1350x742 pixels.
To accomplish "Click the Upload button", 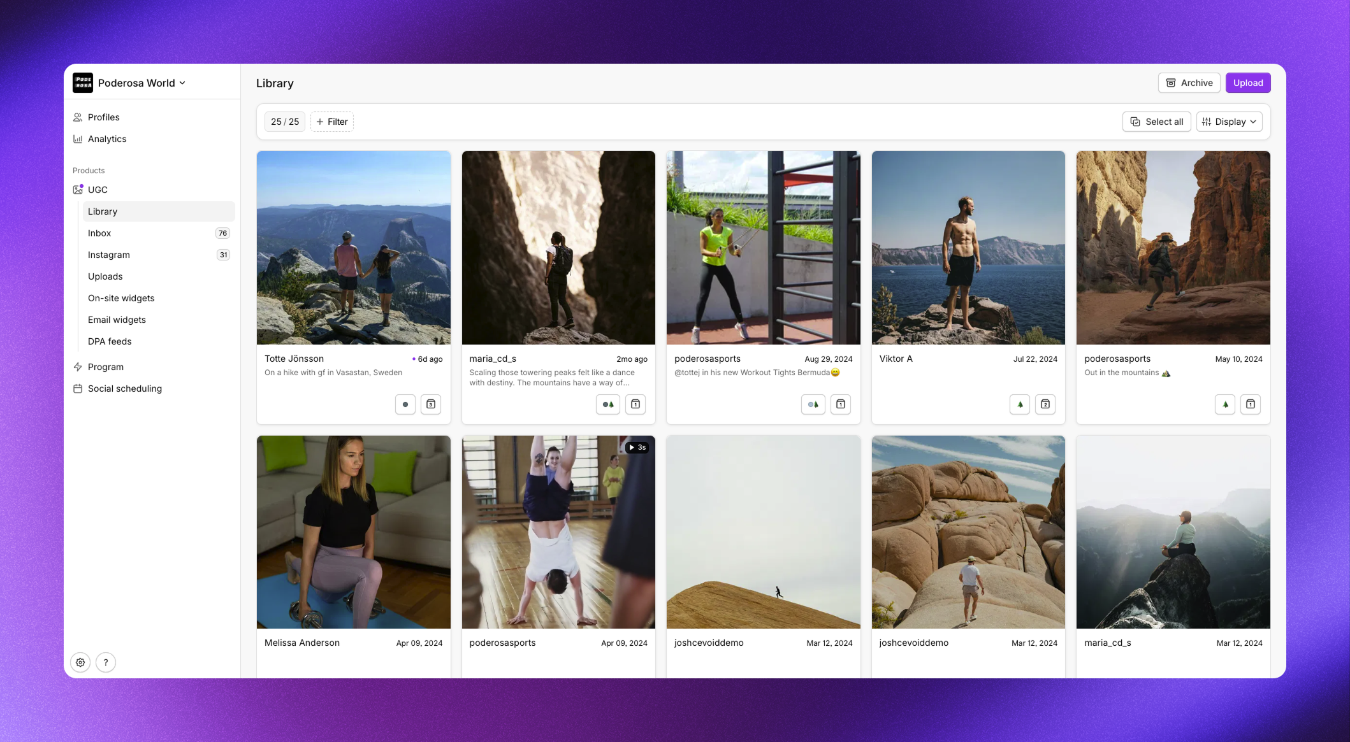I will pos(1248,83).
